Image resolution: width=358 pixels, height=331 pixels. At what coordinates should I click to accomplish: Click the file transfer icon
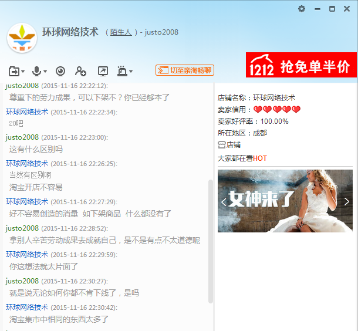[14, 71]
